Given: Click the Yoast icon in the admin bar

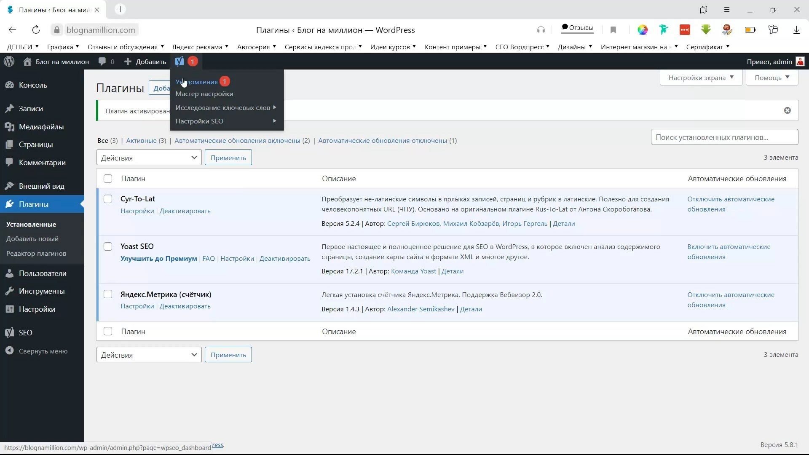Looking at the screenshot, I should (179, 62).
